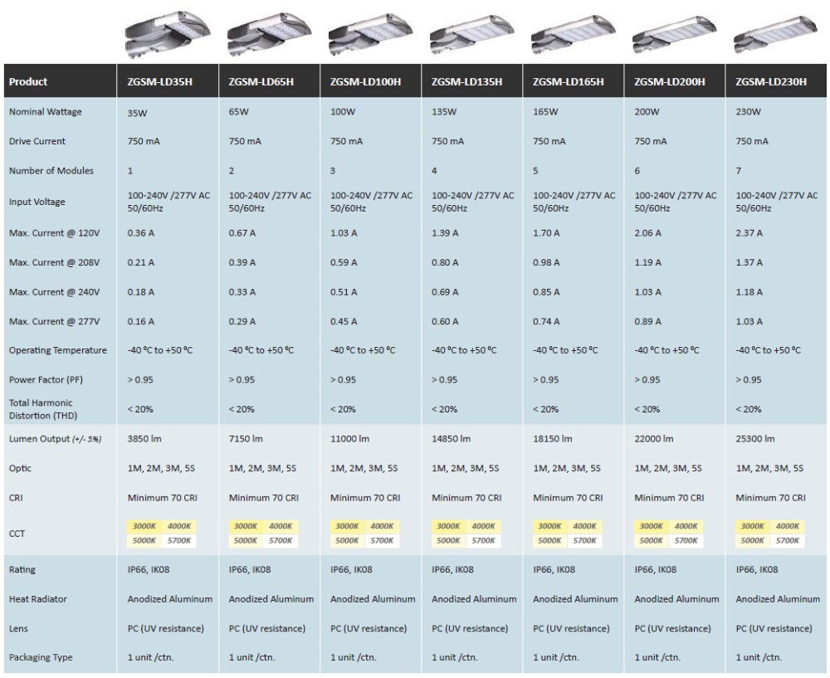This screenshot has height=678, width=830.
Task: Click the Product header cell
Action: coord(60,81)
